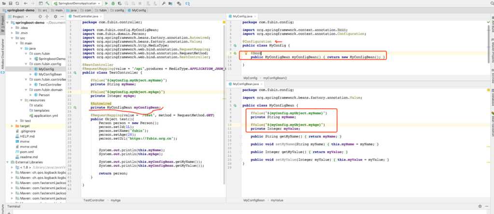494x214 pixels.
Task: Click the Collapse All icon in Project panel
Action: click(47, 16)
